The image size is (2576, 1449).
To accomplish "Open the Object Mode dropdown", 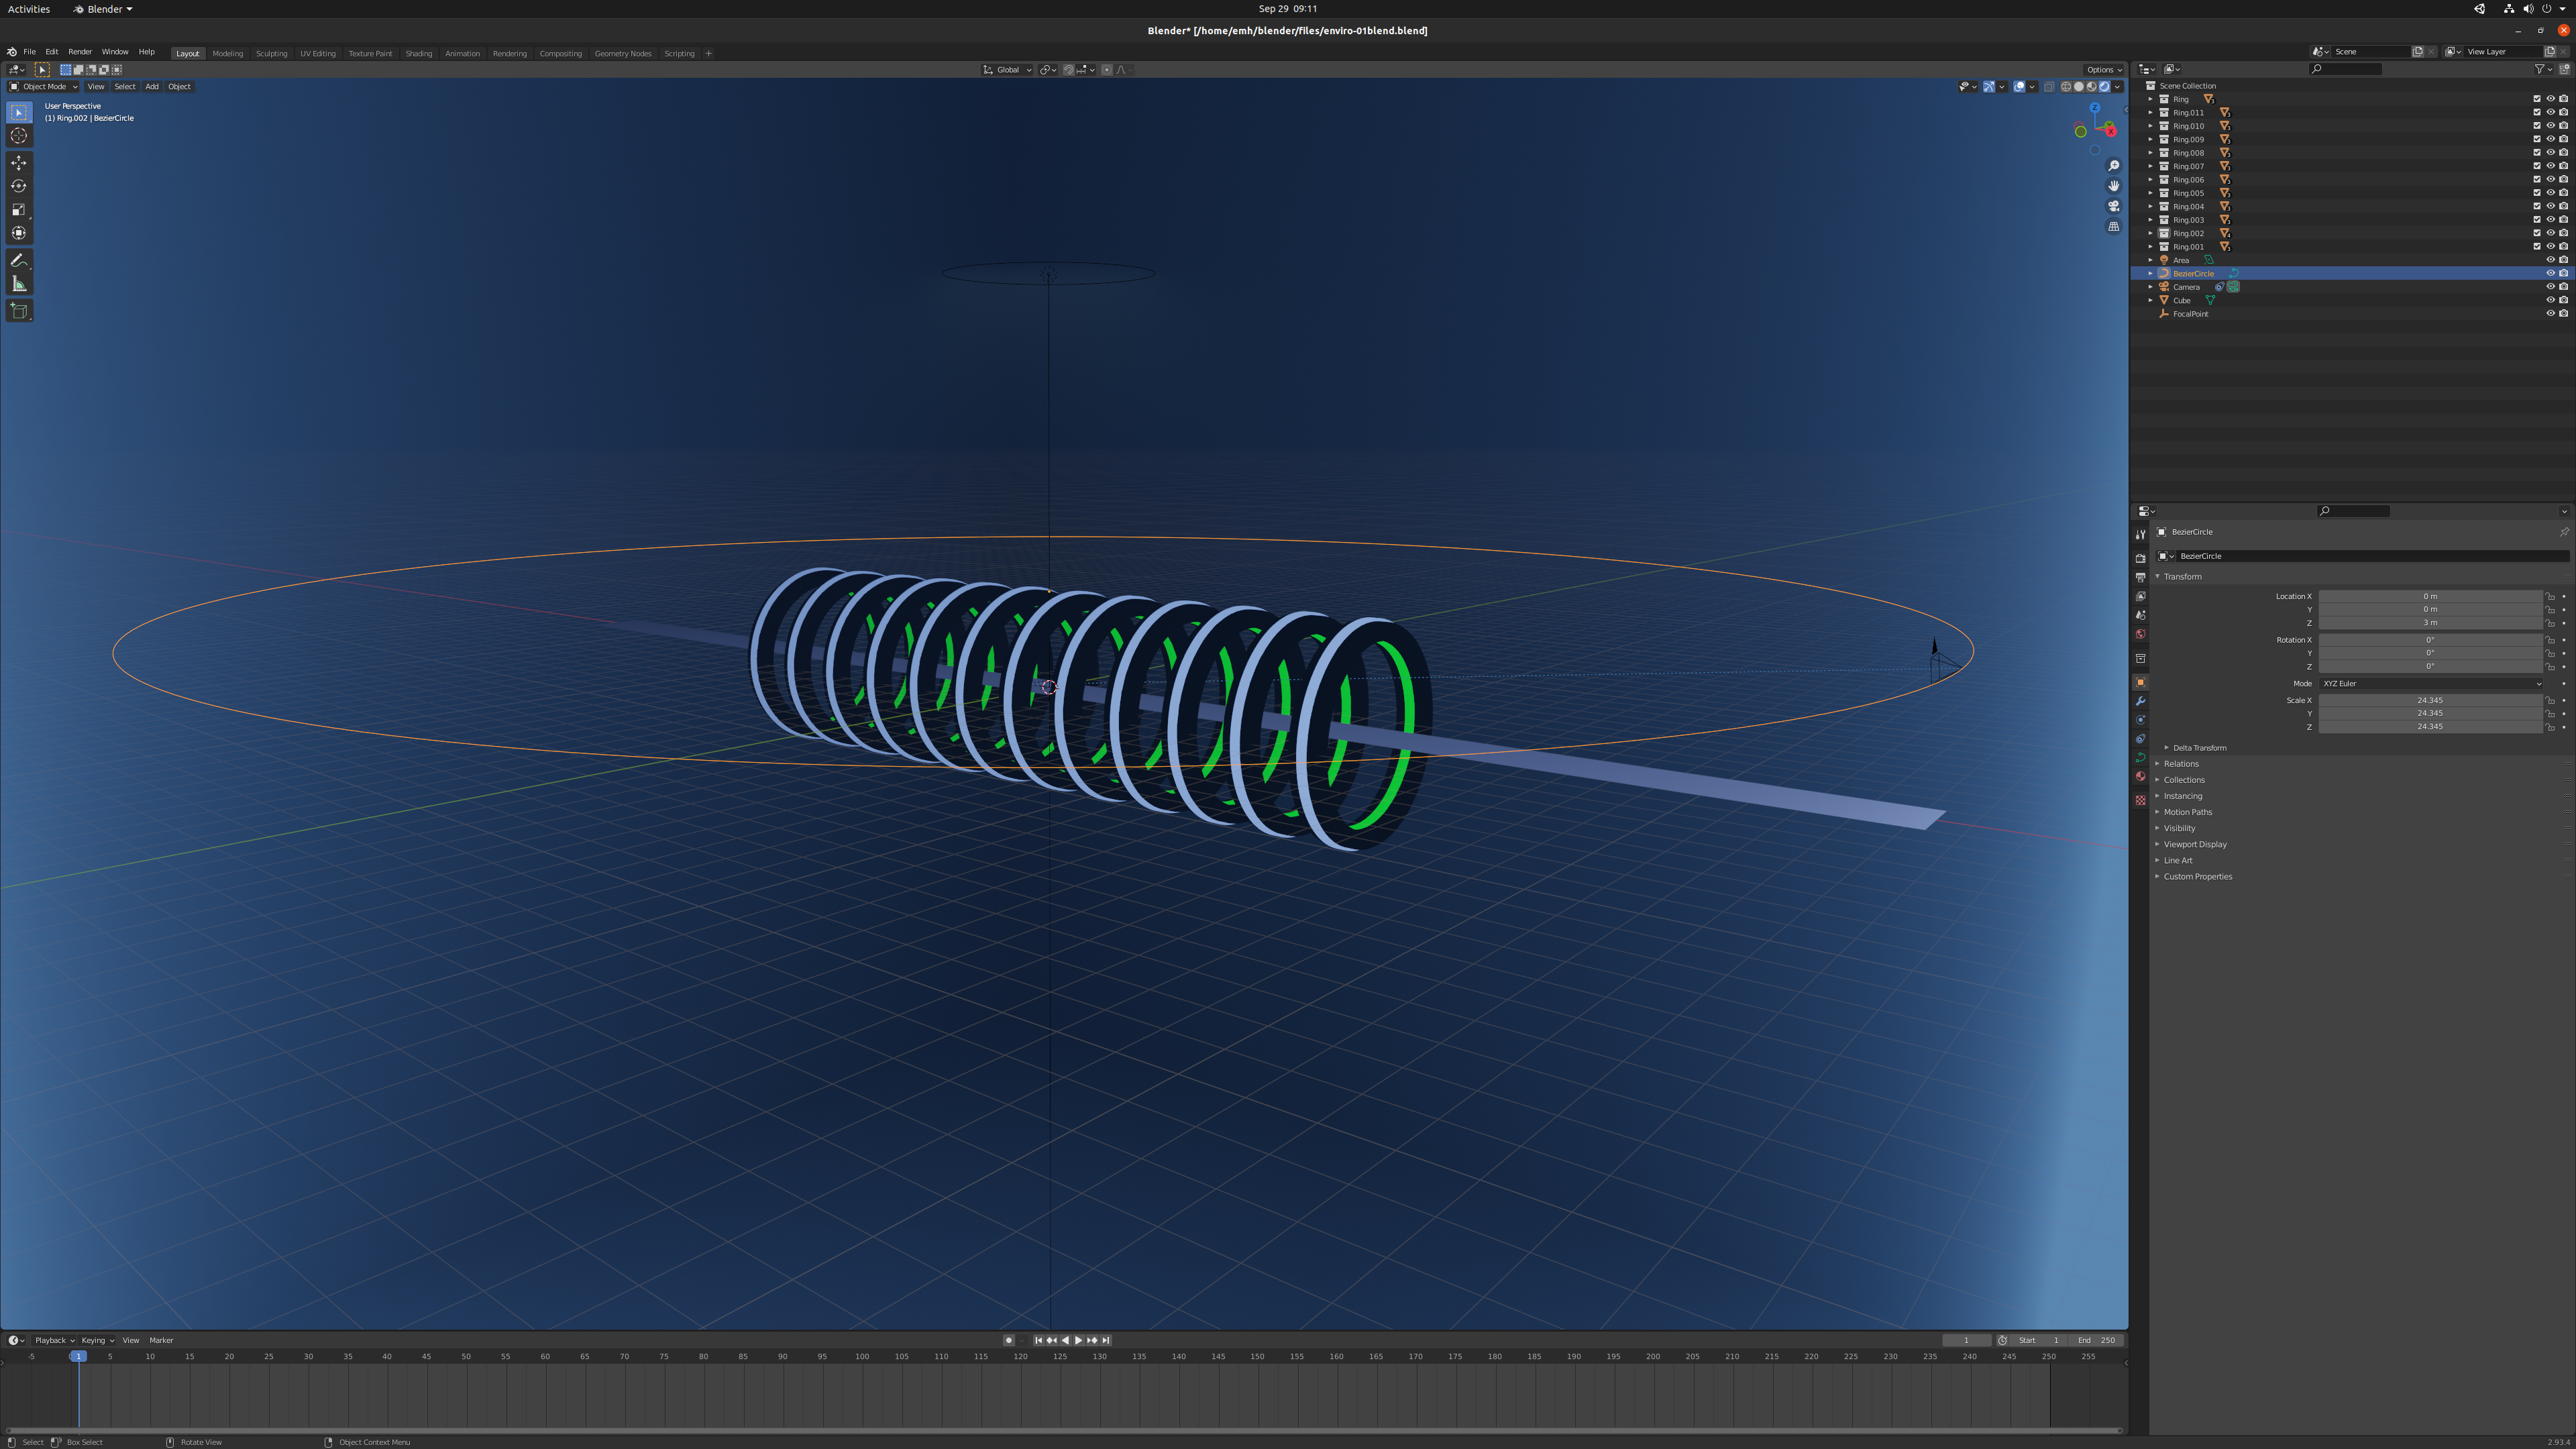I will pos(43,86).
